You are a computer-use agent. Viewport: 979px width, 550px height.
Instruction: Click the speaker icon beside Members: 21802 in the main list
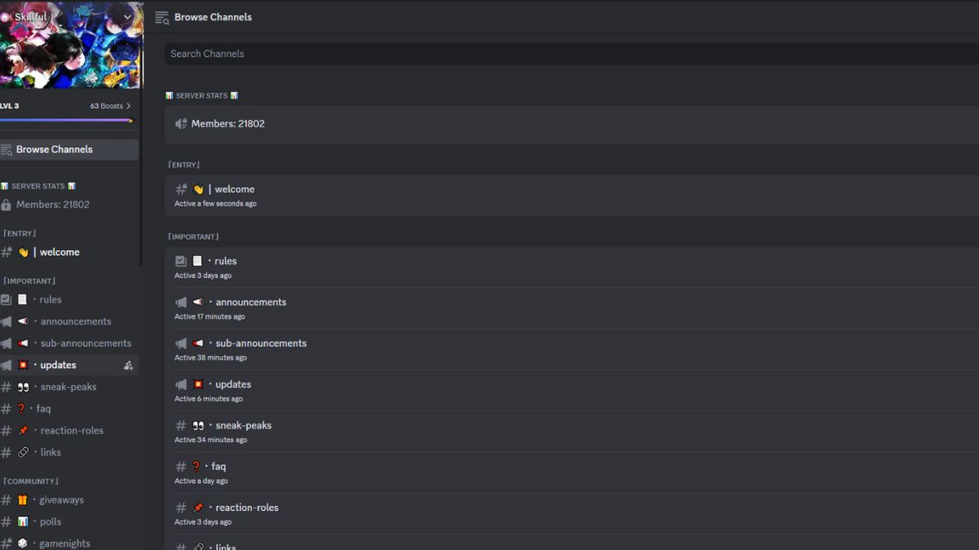coord(181,124)
